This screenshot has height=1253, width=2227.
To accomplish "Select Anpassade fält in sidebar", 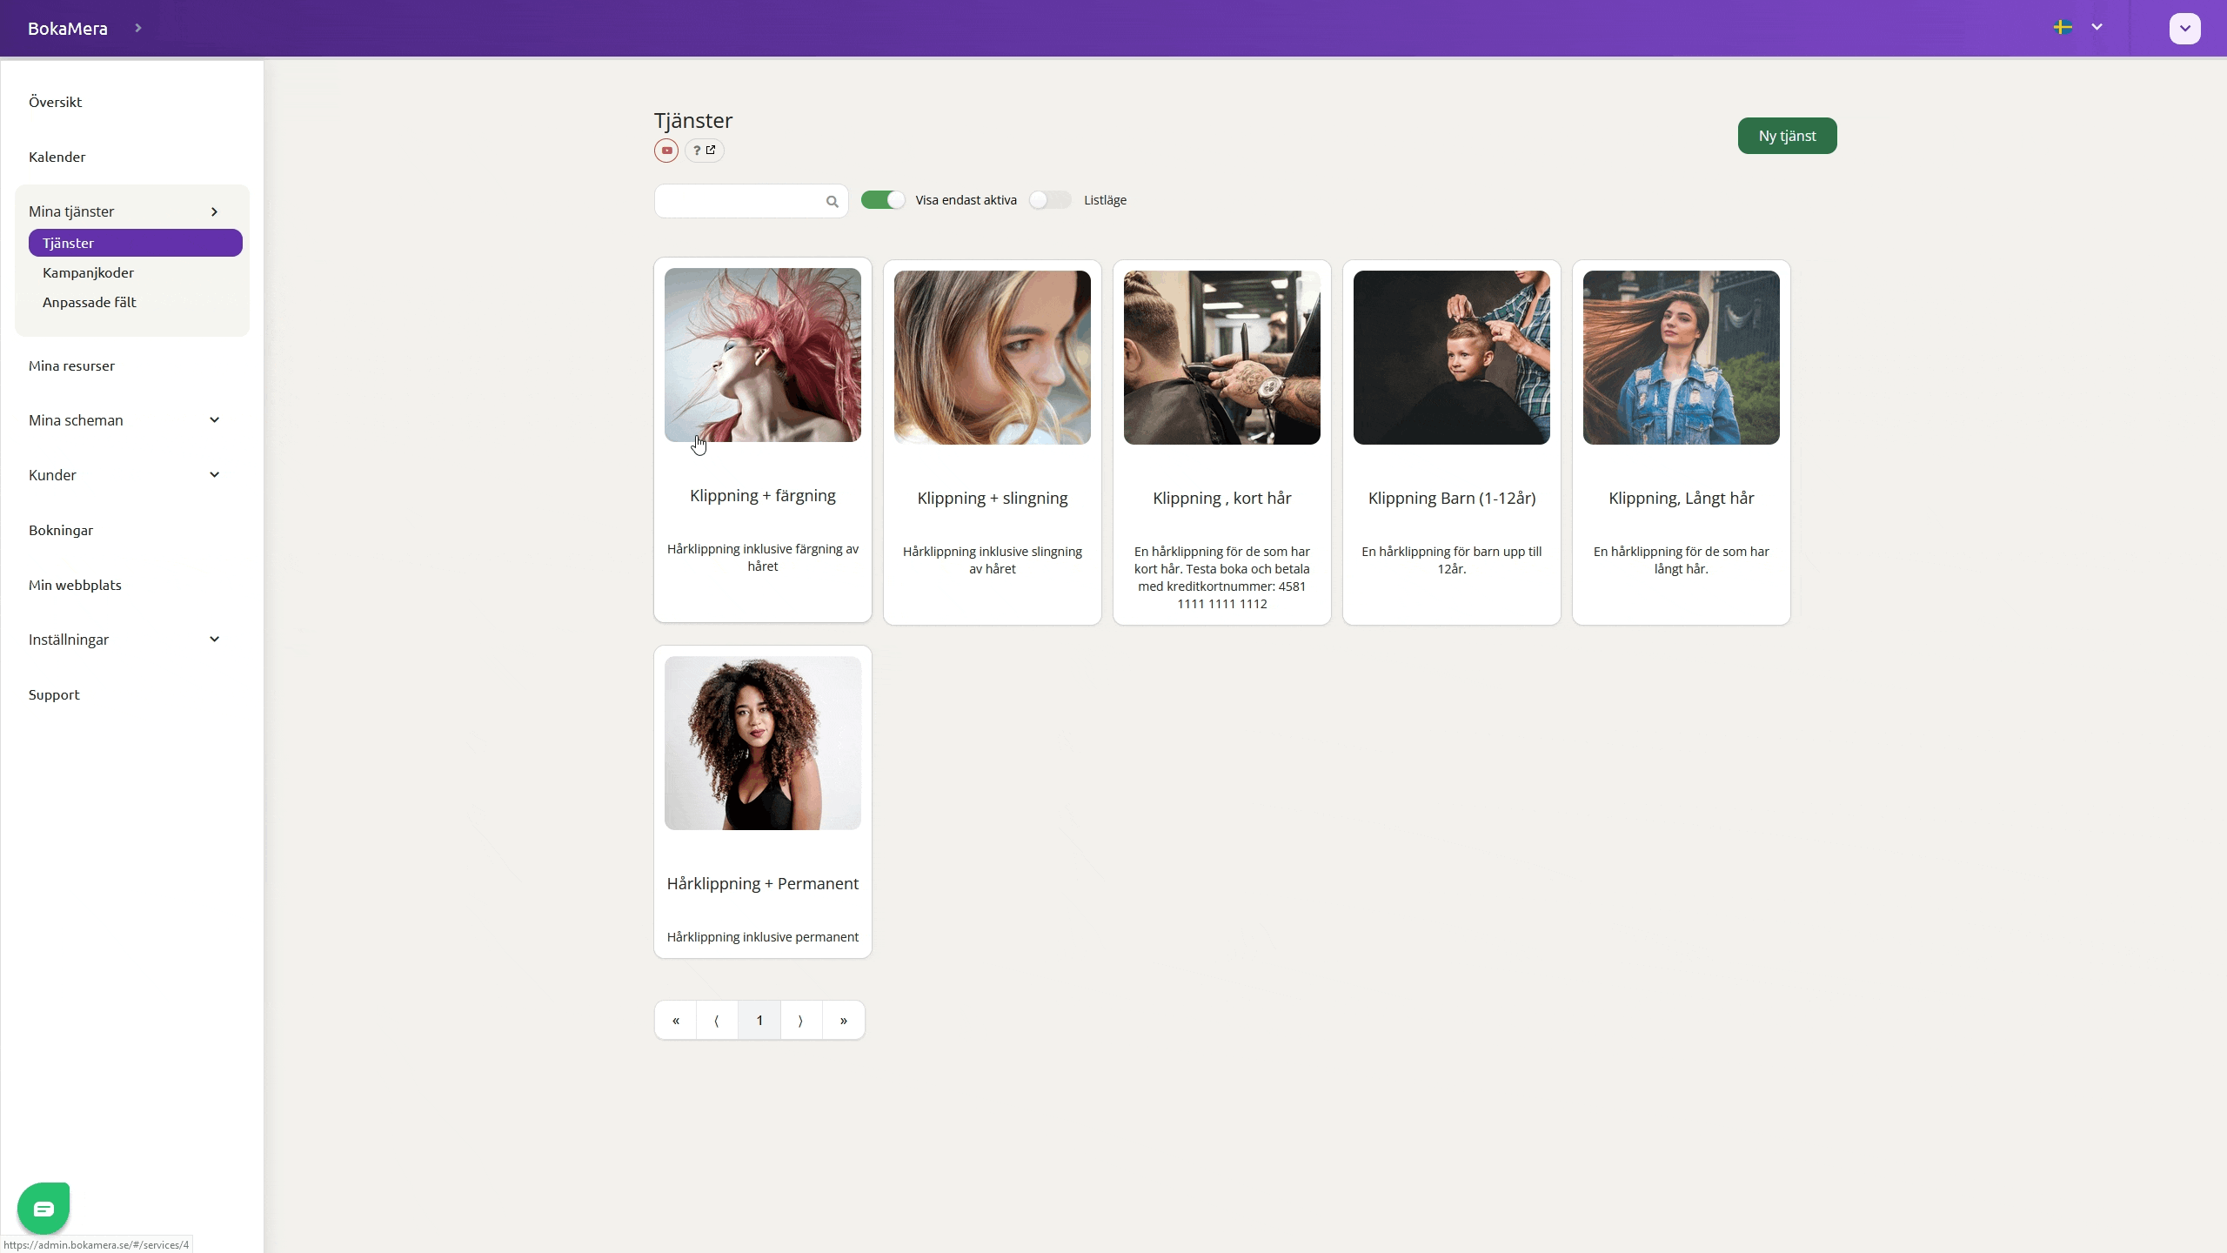I will point(90,302).
